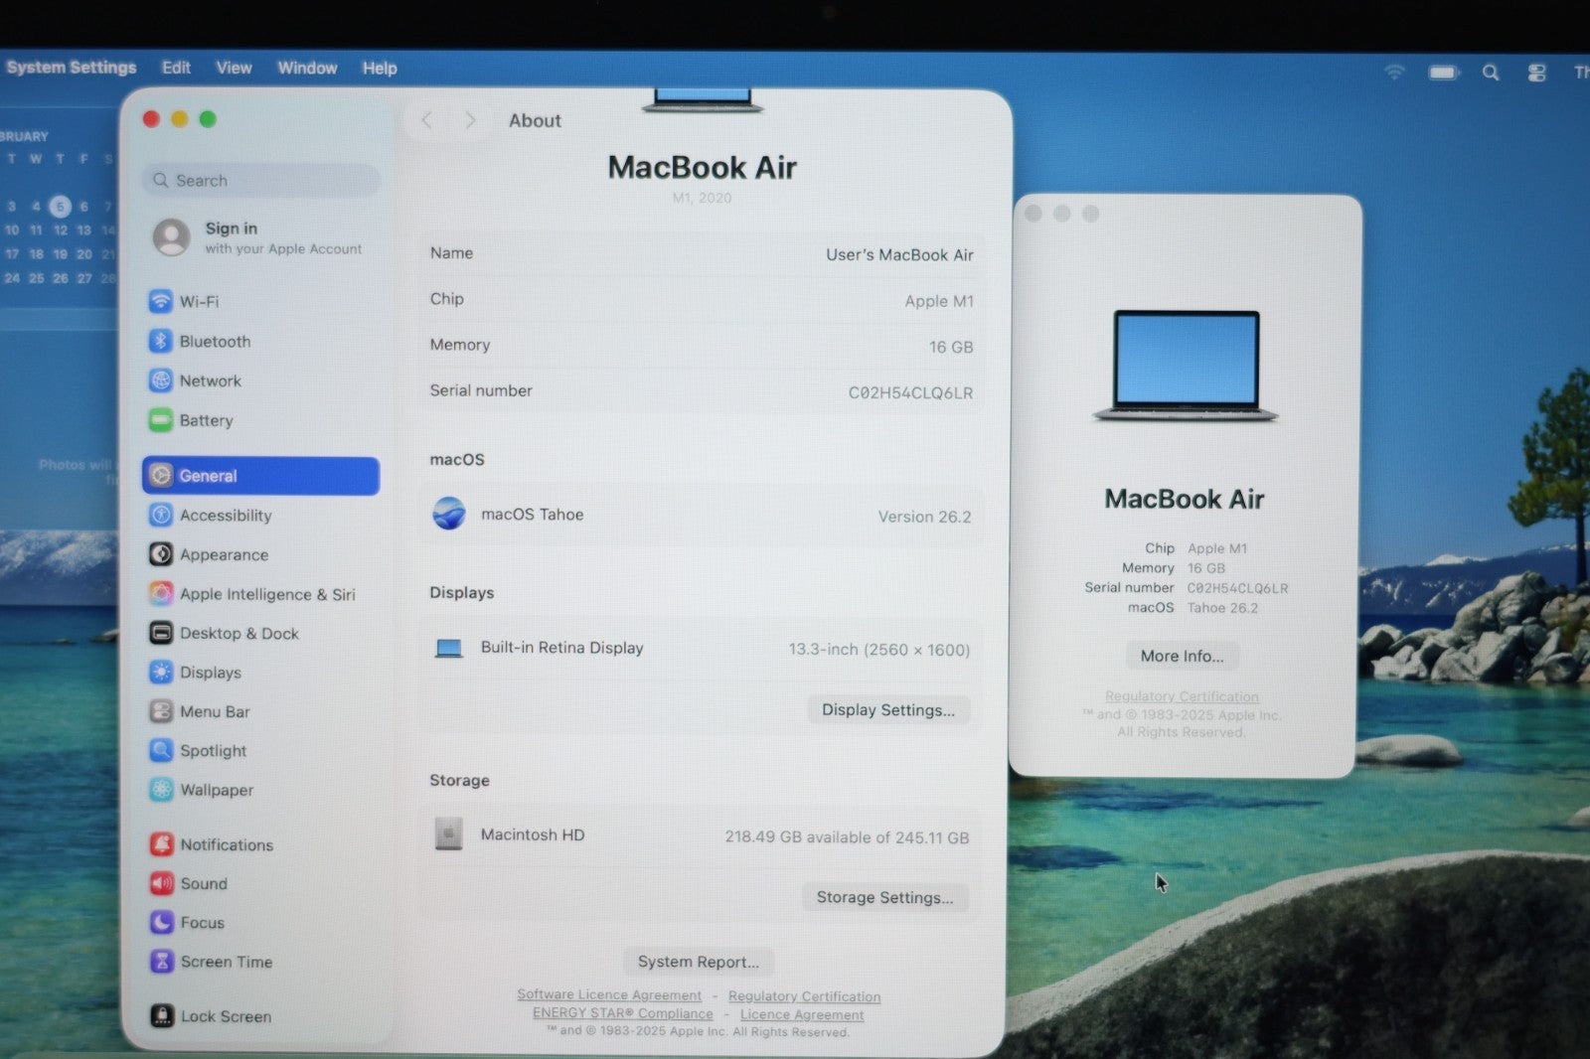Click the Storage Settings button
This screenshot has height=1059, width=1590.
tap(884, 897)
